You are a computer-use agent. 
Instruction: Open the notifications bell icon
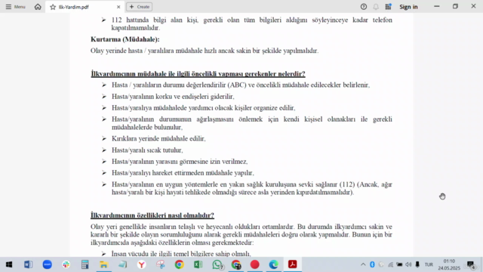[376, 7]
